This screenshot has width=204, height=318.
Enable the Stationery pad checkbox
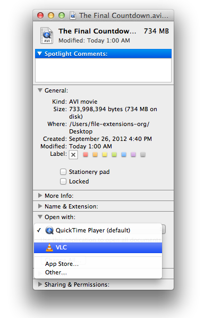63,172
